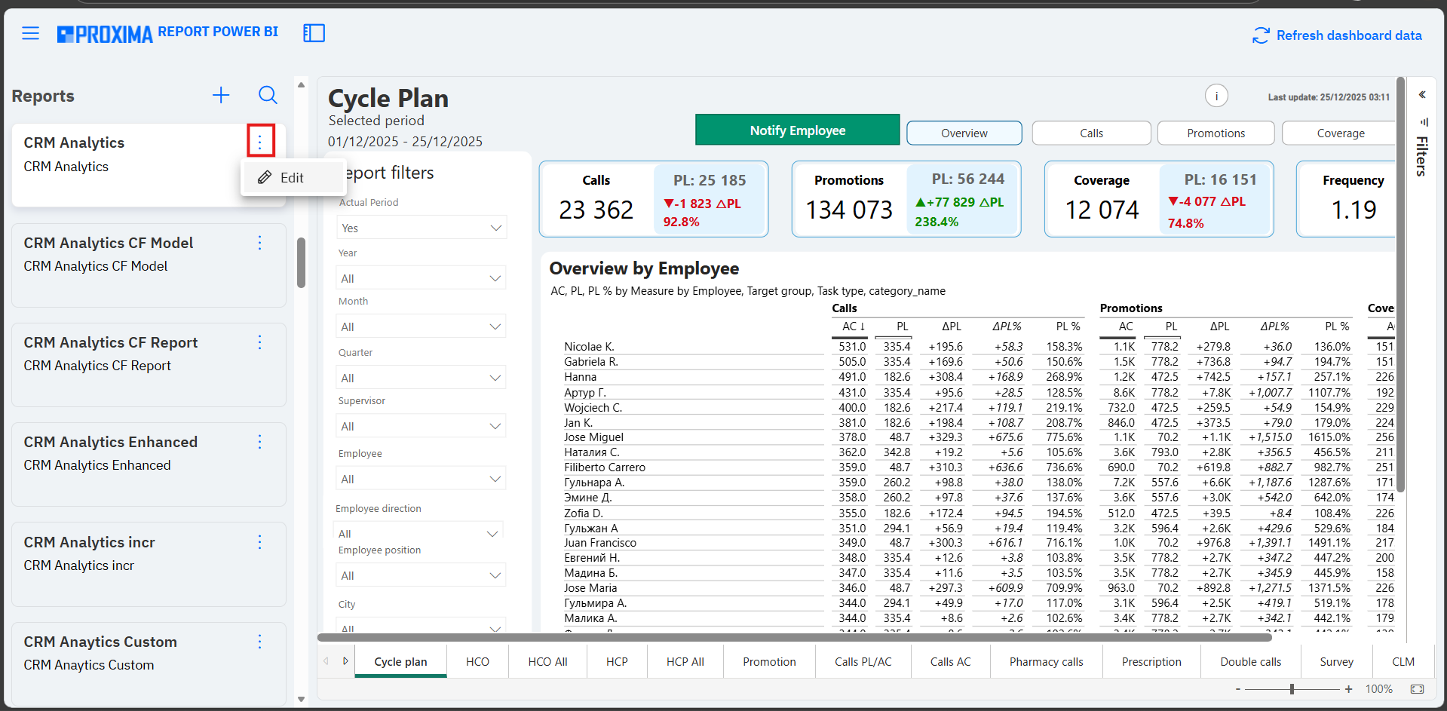
Task: Open the reports search magnifier
Action: tap(268, 95)
